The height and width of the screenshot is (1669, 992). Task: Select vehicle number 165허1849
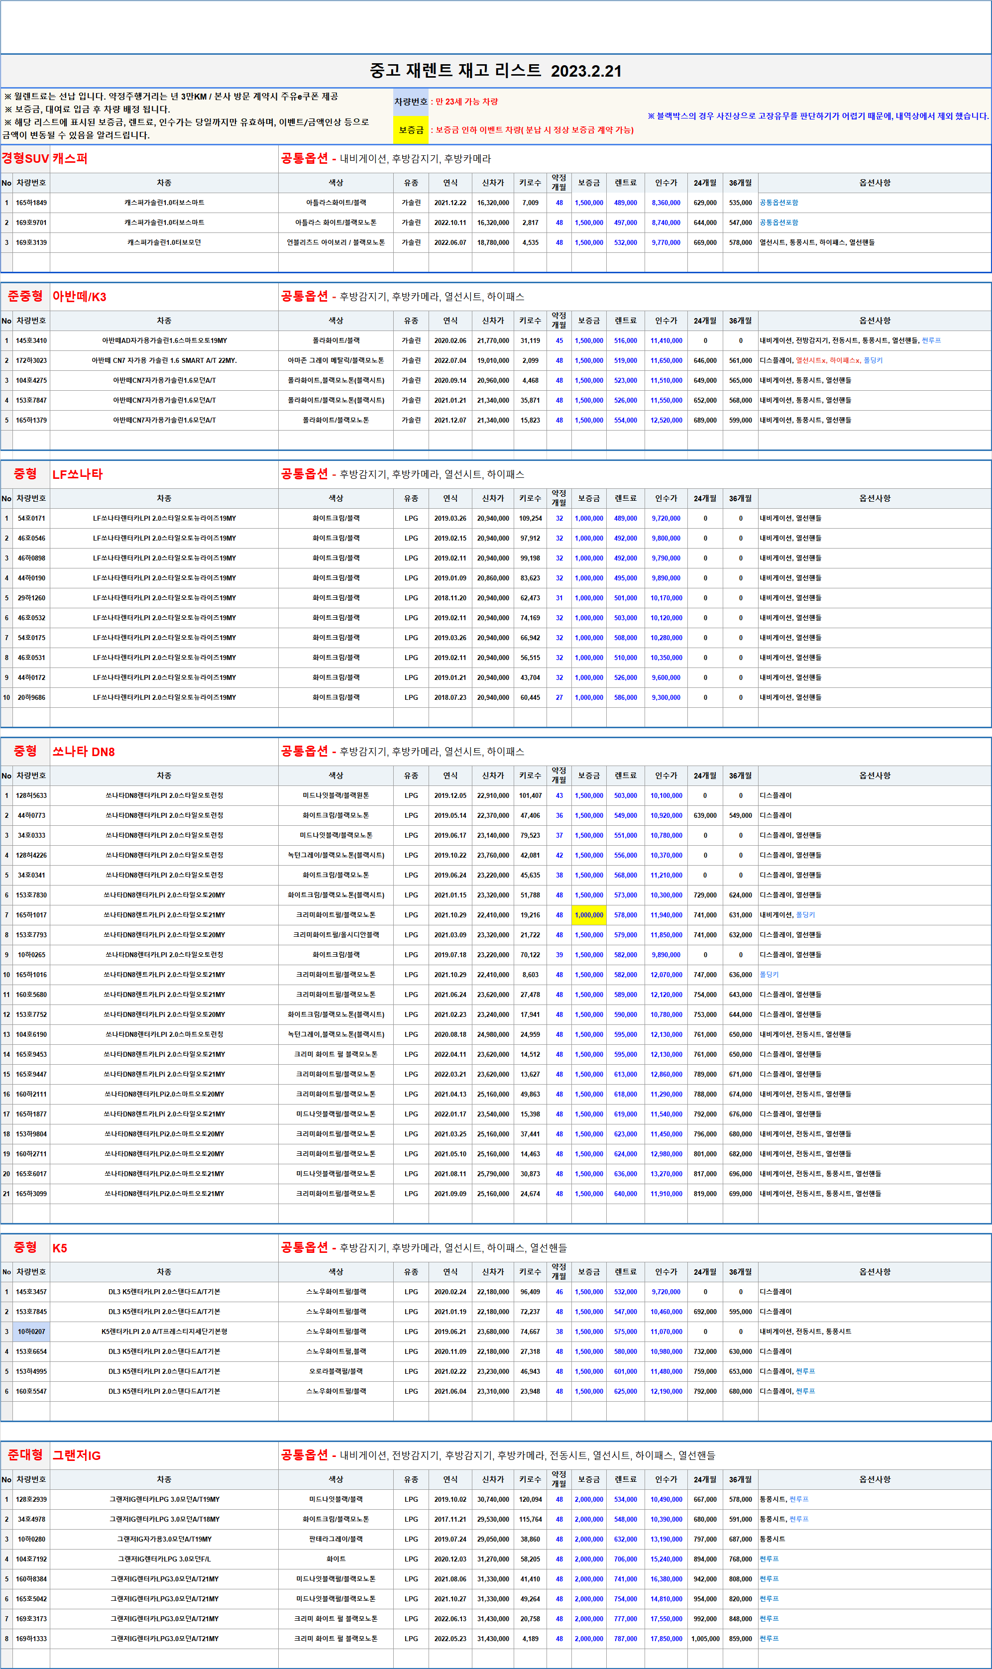31,203
